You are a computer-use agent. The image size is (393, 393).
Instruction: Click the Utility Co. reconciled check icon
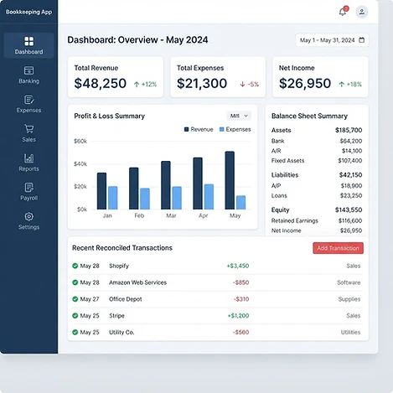tap(75, 332)
